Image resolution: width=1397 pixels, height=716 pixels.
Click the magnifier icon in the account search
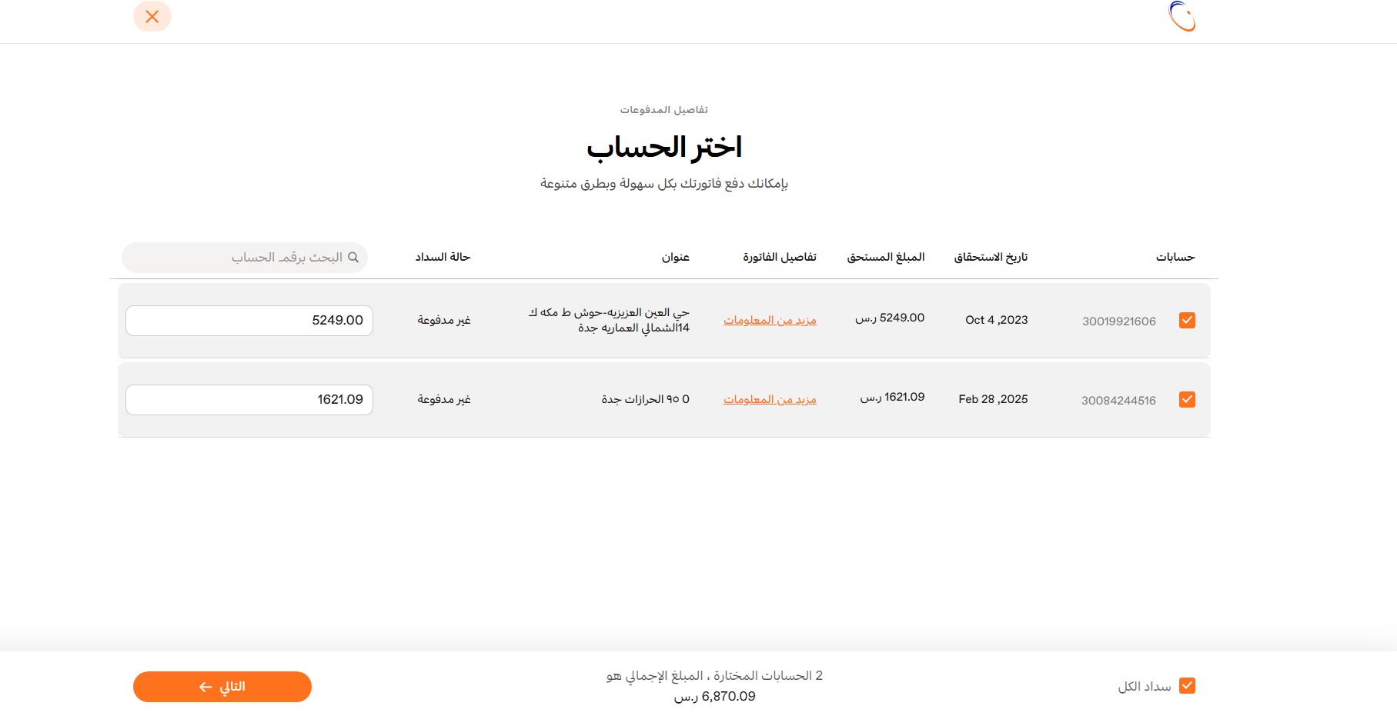coord(353,258)
